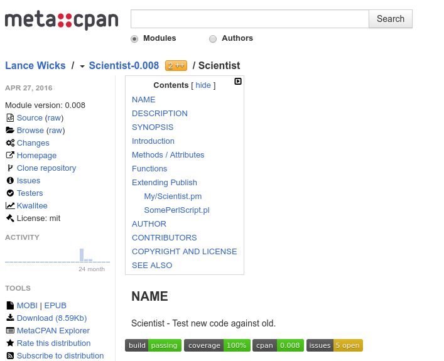
Task: Click the activity graph bar chart
Action: pos(58,256)
